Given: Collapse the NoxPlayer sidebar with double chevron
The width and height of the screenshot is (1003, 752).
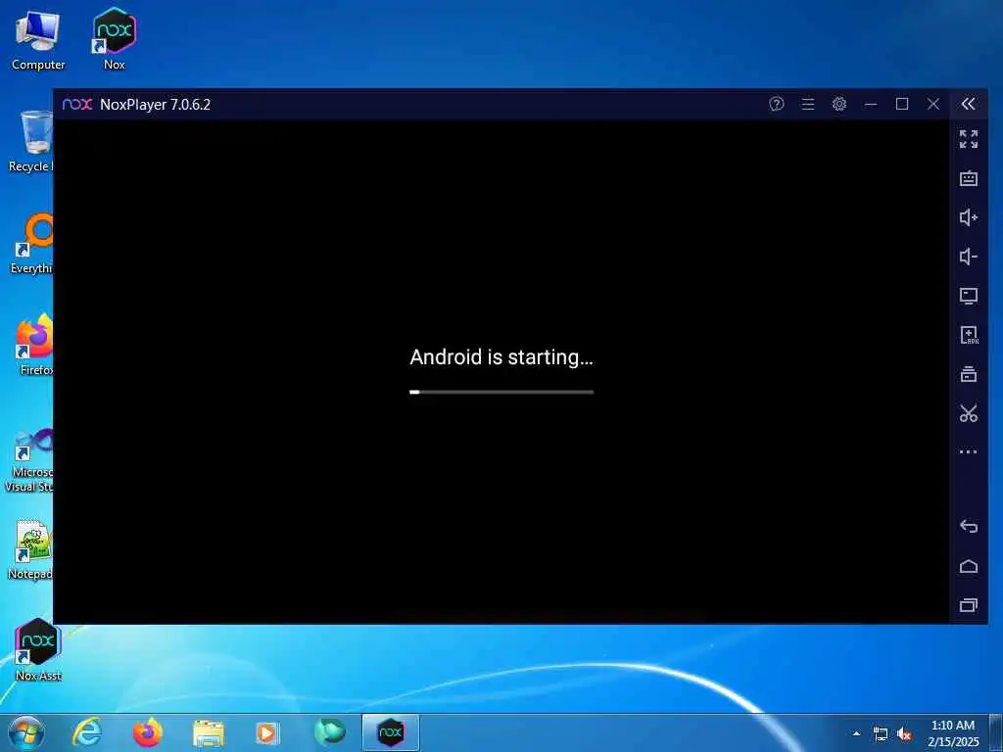Looking at the screenshot, I should click(969, 104).
